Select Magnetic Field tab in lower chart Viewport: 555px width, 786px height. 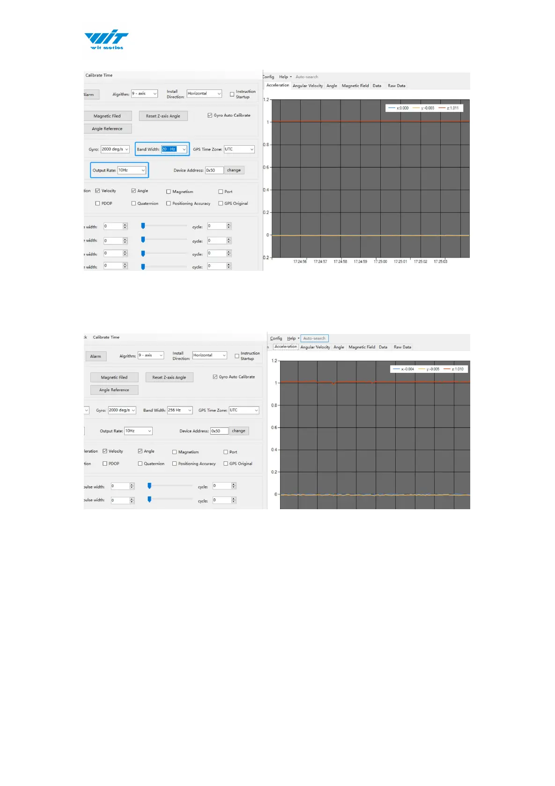[x=362, y=347]
